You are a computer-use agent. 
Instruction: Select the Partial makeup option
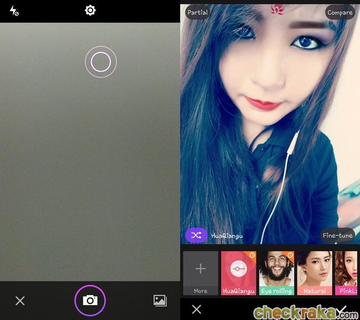coord(197,12)
